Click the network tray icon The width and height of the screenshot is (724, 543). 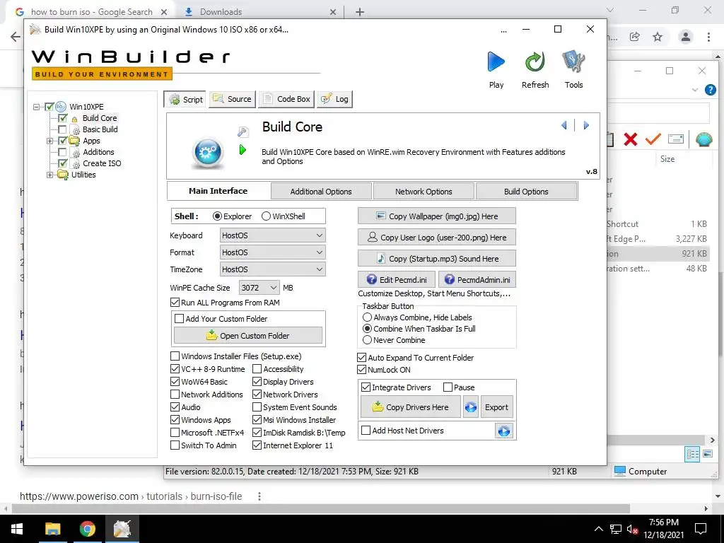pyautogui.click(x=616, y=529)
